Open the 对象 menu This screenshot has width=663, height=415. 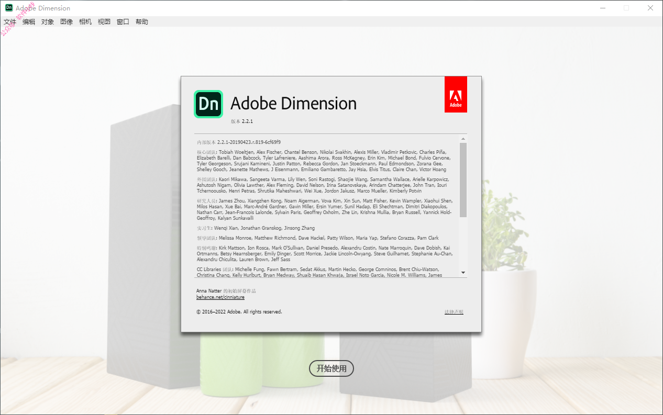48,22
